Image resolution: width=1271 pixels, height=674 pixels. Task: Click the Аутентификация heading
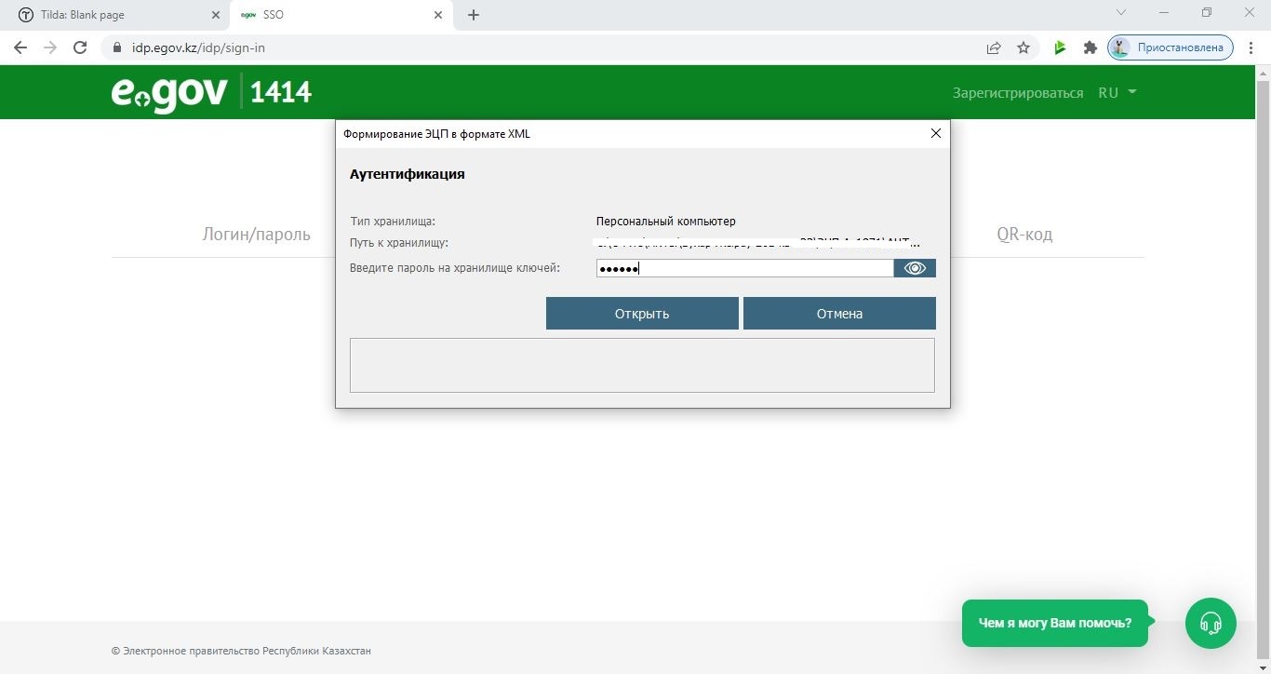407,174
